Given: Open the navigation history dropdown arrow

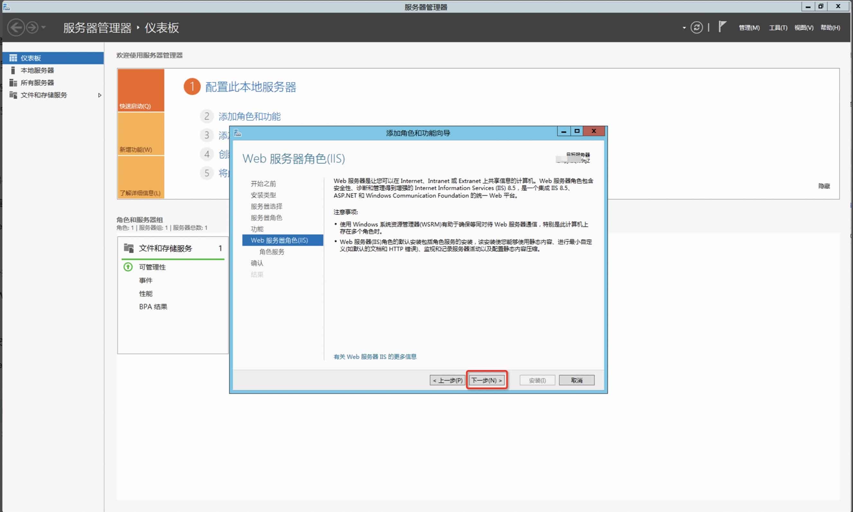Looking at the screenshot, I should 43,28.
